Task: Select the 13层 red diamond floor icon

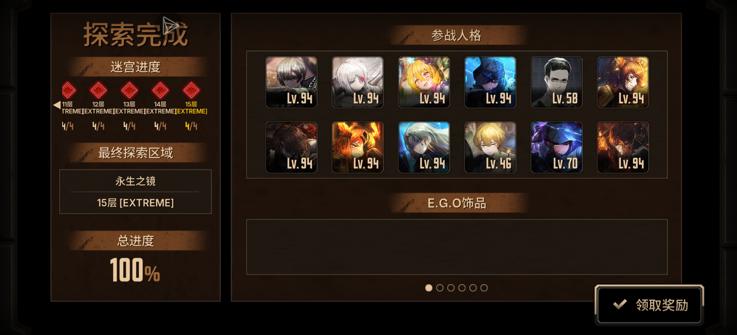Action: click(x=129, y=90)
